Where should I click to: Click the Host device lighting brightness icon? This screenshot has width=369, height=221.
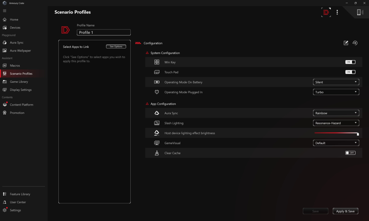(x=157, y=133)
